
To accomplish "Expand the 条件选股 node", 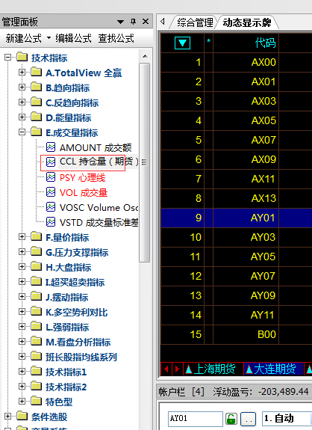I will pyautogui.click(x=7, y=417).
